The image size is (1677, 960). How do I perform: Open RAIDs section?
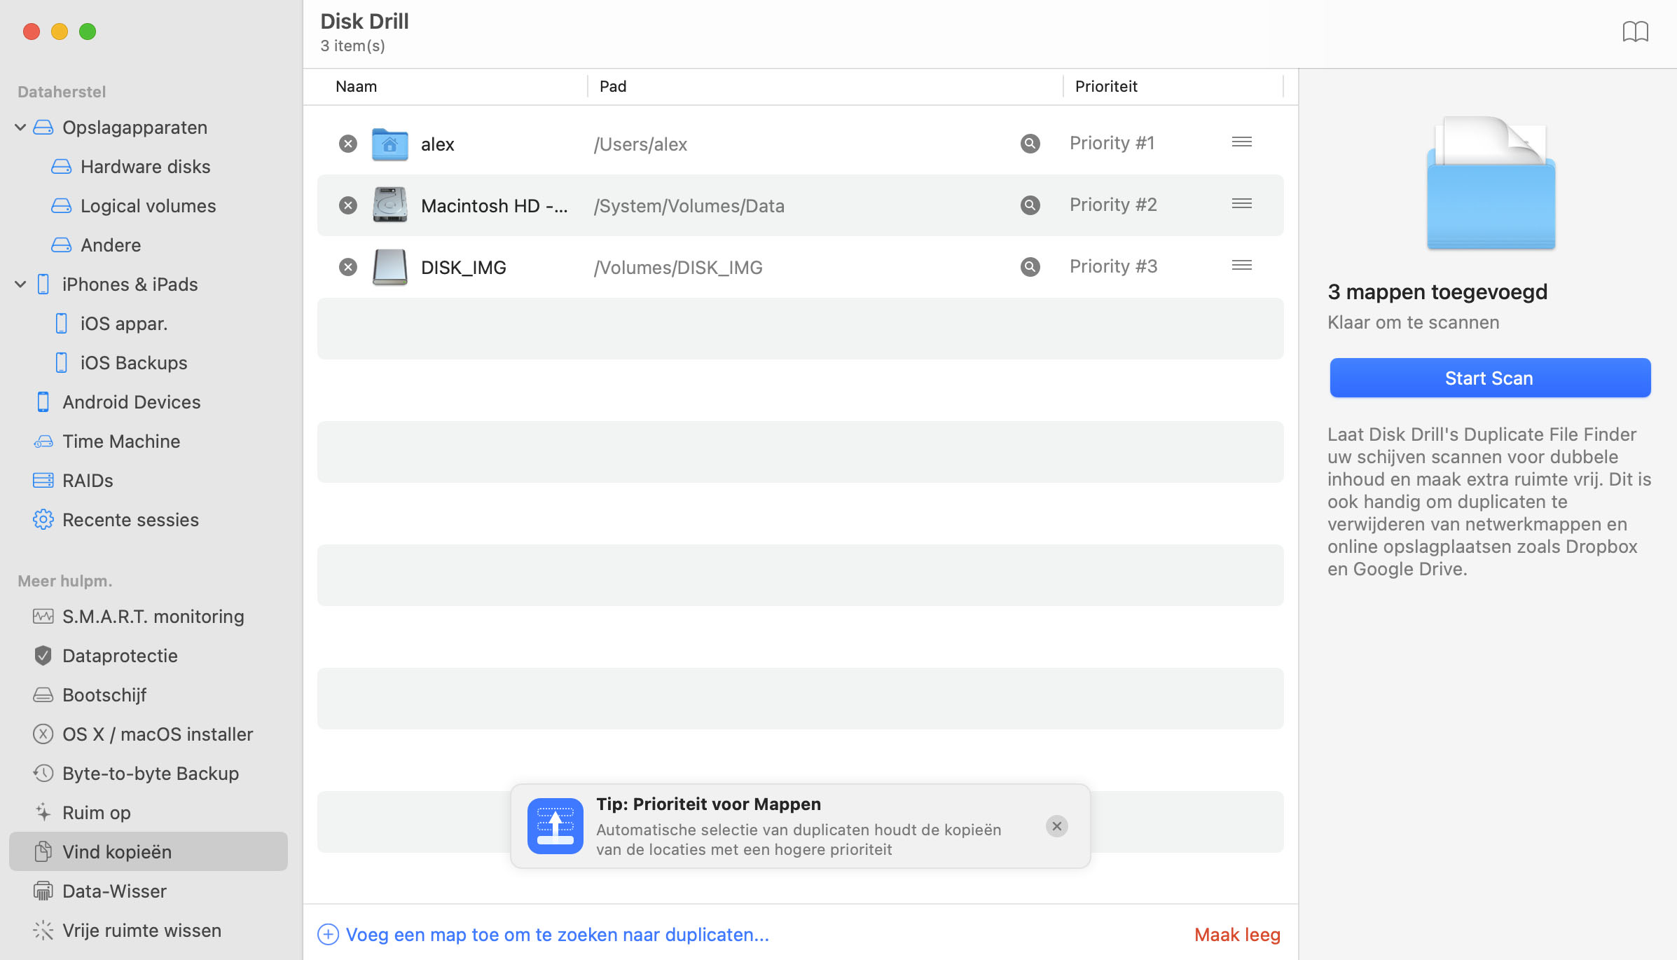click(88, 481)
